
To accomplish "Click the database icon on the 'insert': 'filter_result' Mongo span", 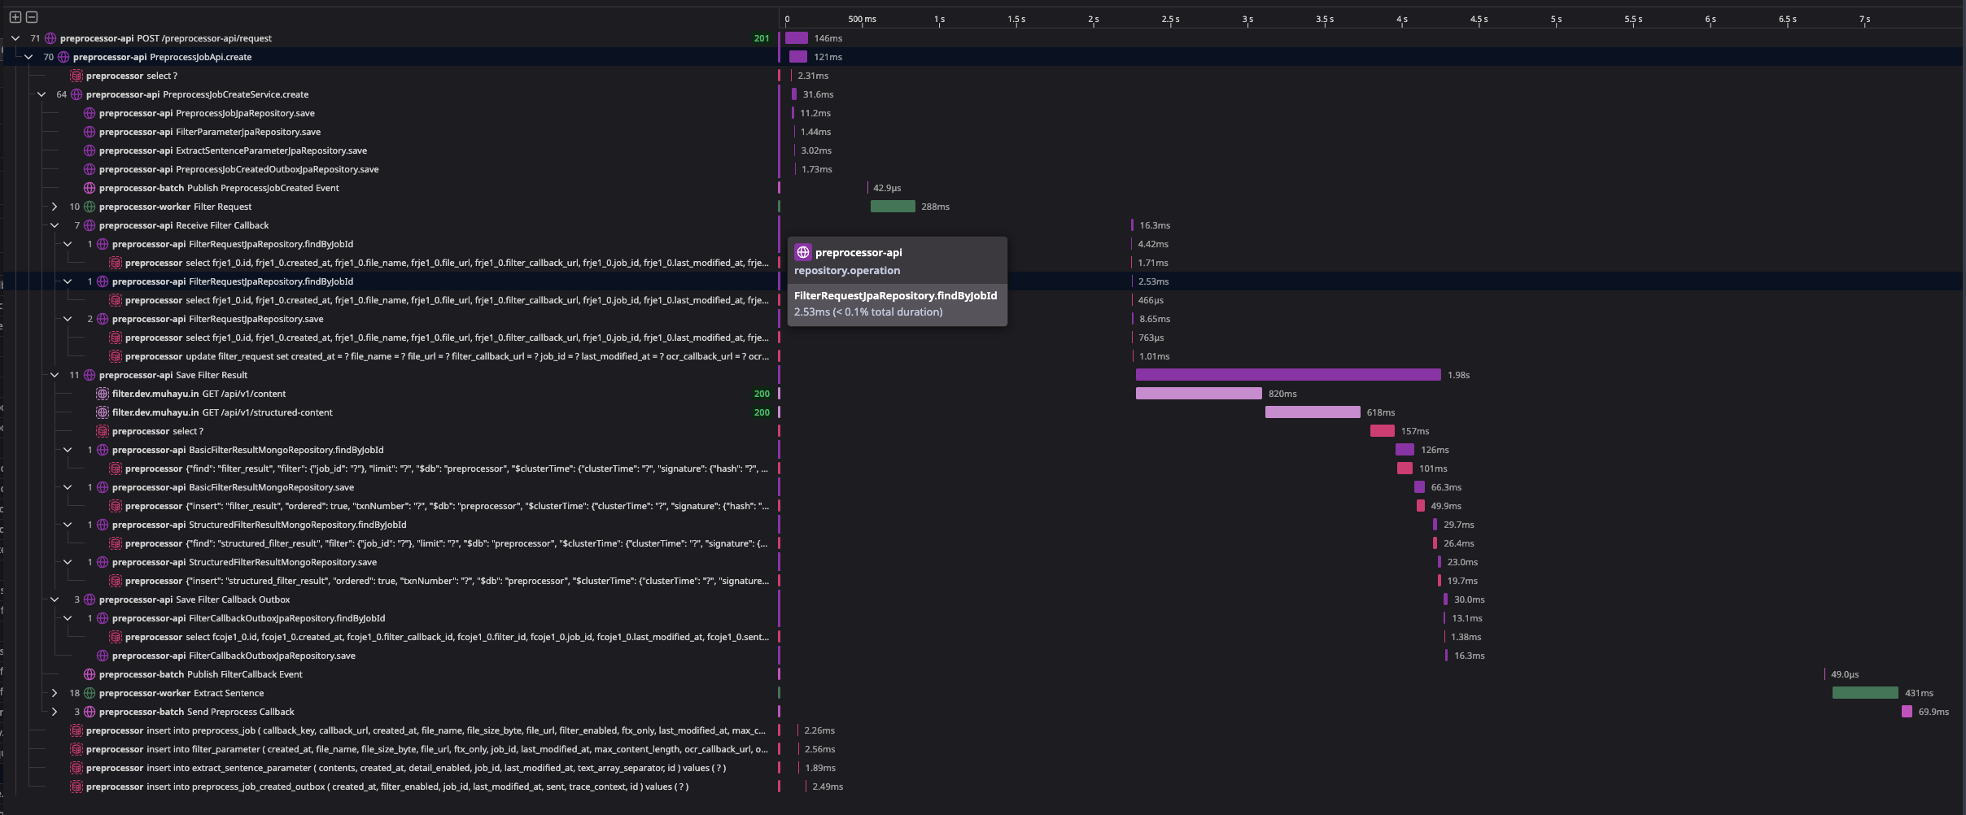I will pyautogui.click(x=116, y=506).
